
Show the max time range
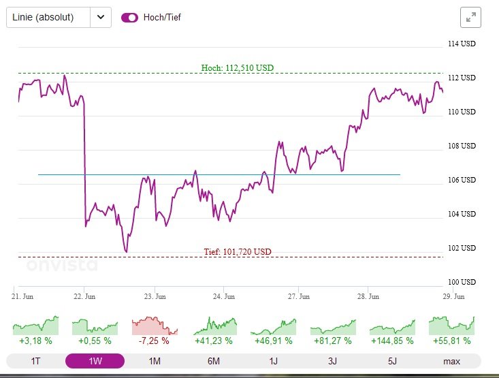tap(451, 361)
